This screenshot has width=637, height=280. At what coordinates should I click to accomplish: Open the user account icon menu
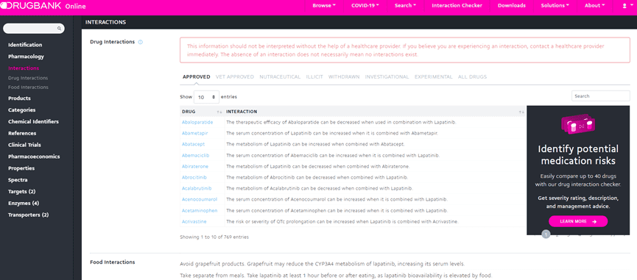[x=626, y=6]
